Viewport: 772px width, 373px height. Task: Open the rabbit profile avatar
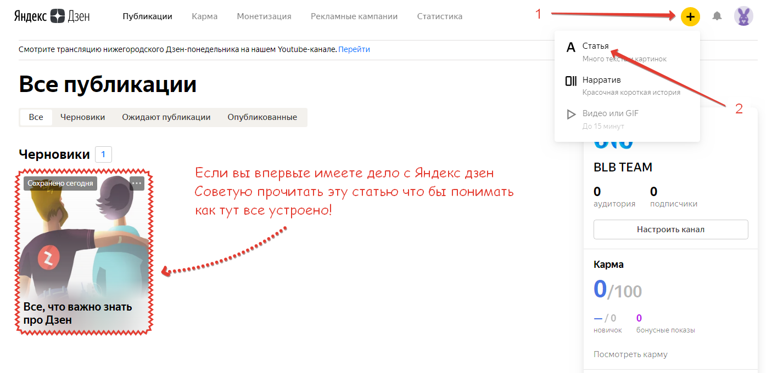(x=743, y=16)
